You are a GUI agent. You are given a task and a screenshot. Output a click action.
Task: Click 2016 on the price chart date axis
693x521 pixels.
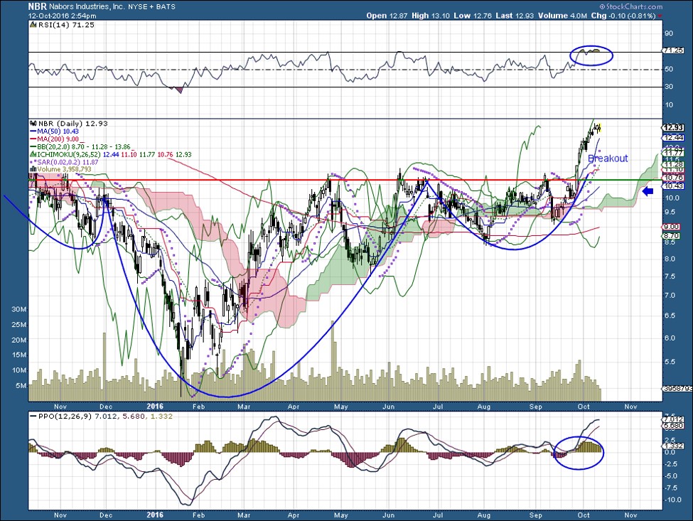[x=155, y=407]
